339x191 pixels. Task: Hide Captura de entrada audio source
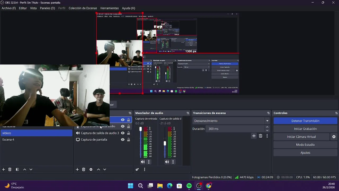click(123, 126)
